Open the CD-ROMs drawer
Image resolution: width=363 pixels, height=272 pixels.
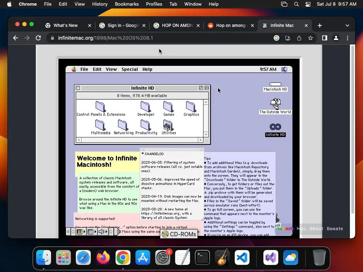coord(179,234)
